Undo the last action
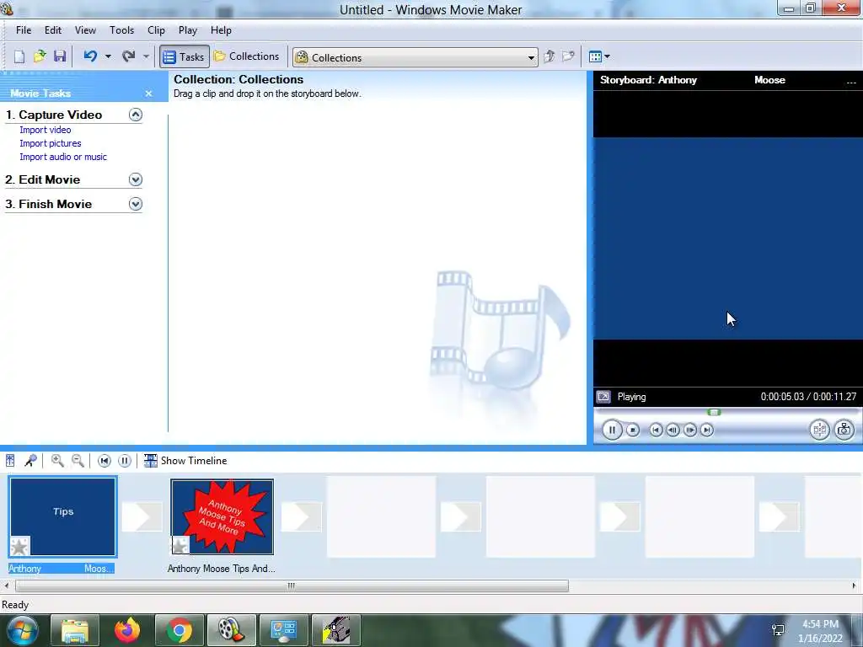863x647 pixels. pyautogui.click(x=90, y=56)
